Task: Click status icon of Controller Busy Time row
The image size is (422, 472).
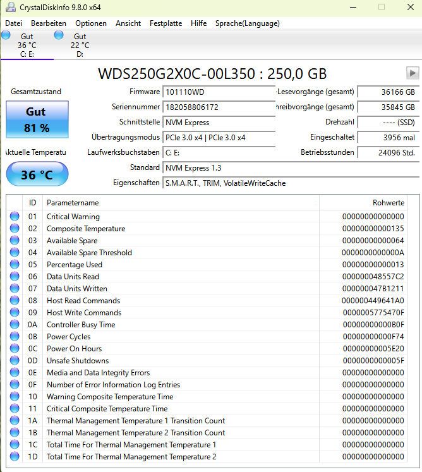Action: click(15, 324)
